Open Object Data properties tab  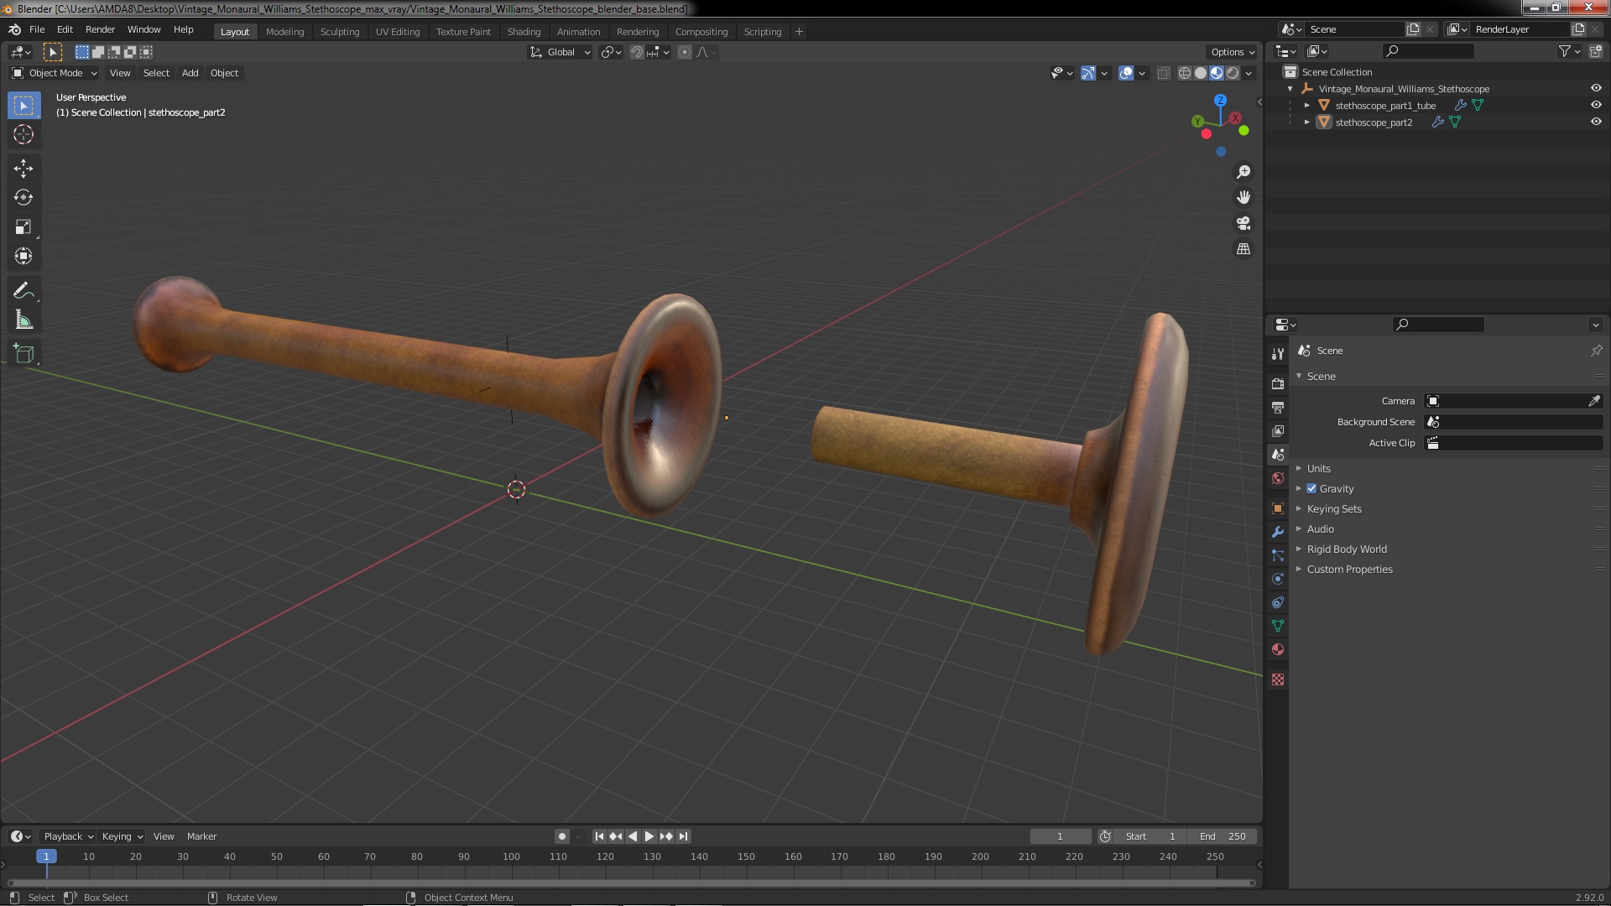pos(1278,626)
